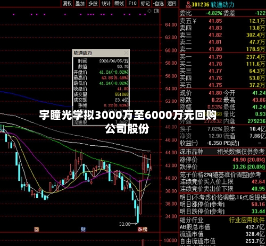Select the 卖四 ask price 41.83

tap(215, 28)
